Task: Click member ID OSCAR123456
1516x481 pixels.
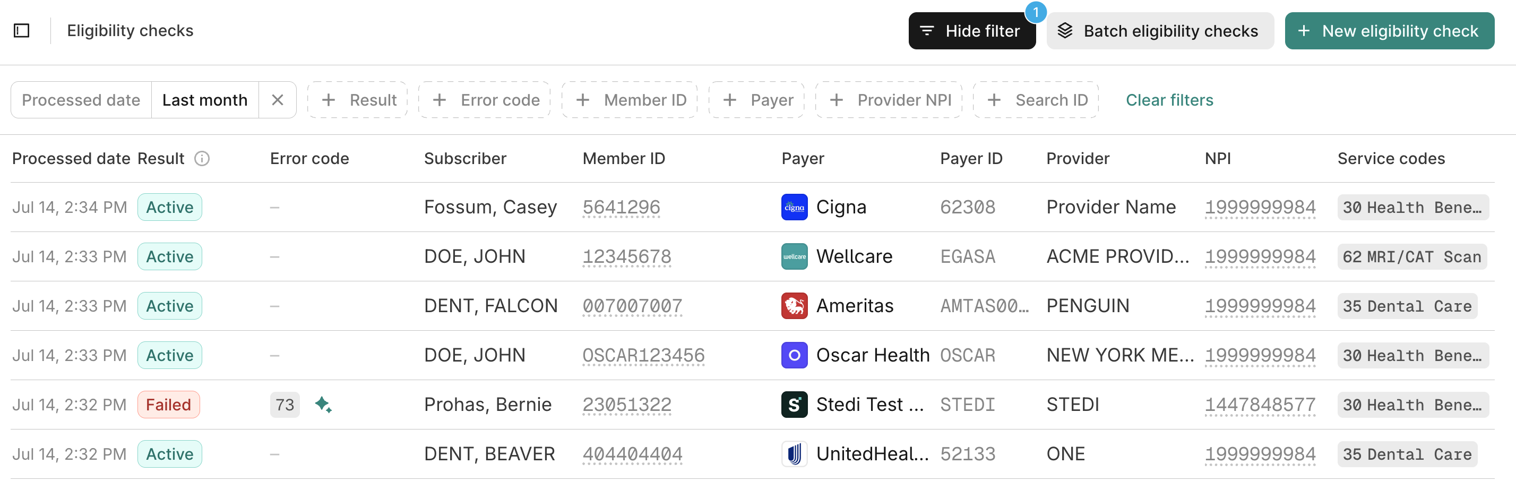Action: tap(643, 356)
